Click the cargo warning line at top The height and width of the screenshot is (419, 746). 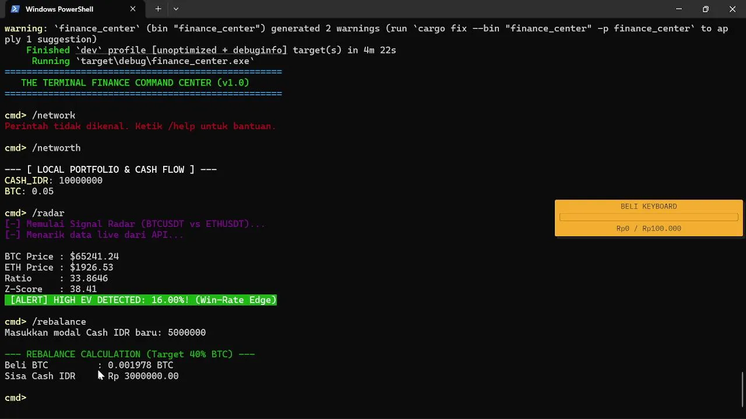[367, 34]
